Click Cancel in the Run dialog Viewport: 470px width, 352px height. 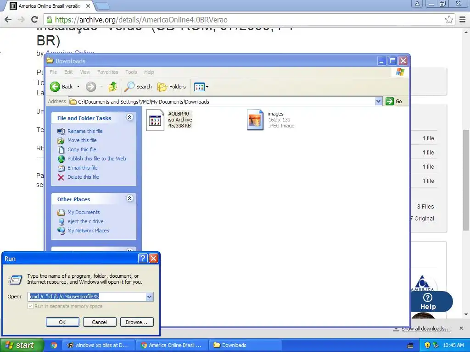click(x=99, y=322)
